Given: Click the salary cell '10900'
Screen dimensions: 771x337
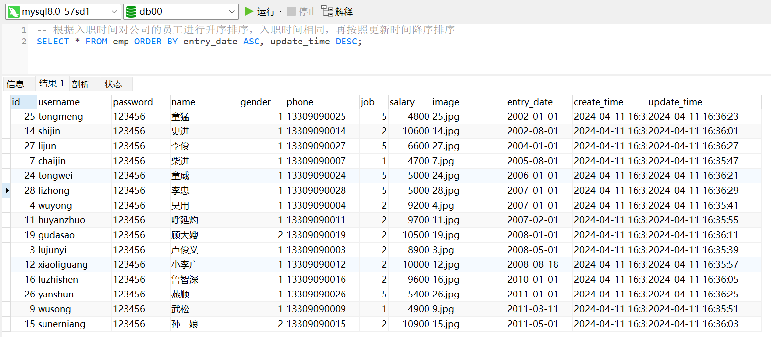Looking at the screenshot, I should (410, 324).
